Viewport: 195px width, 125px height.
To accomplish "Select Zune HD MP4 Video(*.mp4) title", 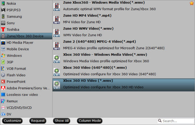I will point(87,16).
